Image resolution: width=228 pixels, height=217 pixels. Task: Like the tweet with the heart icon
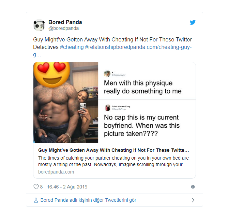[36, 187]
